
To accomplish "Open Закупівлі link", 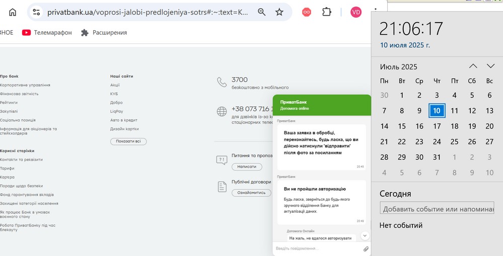I will point(9,111).
